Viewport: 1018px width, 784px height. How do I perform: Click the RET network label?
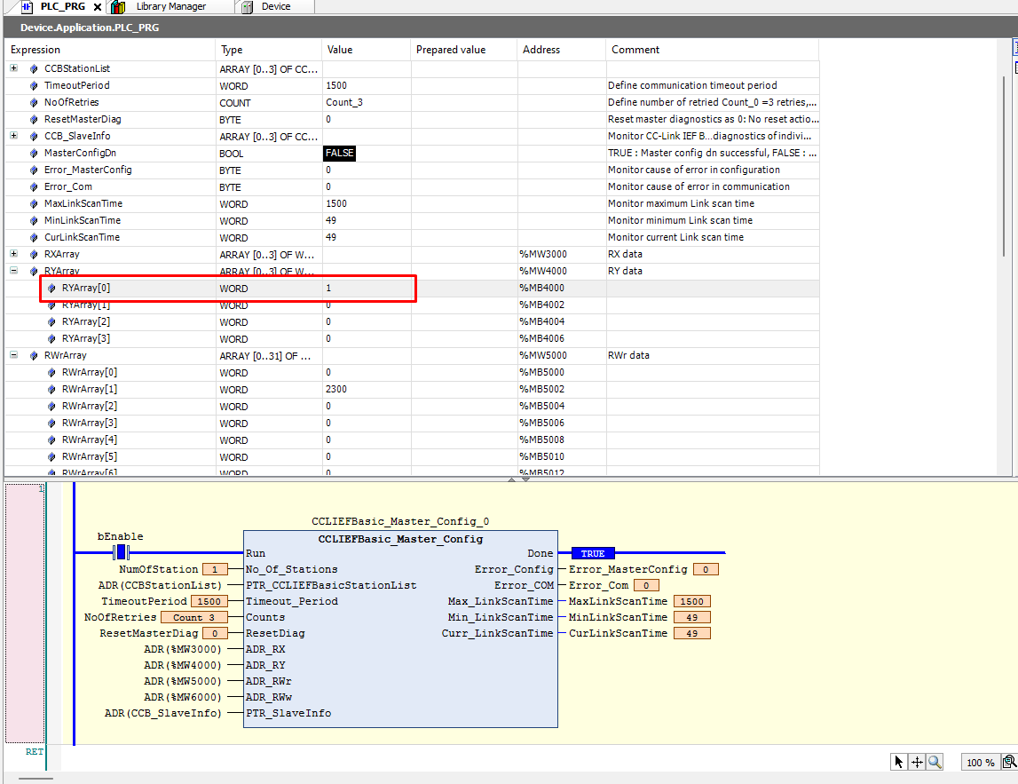point(35,751)
